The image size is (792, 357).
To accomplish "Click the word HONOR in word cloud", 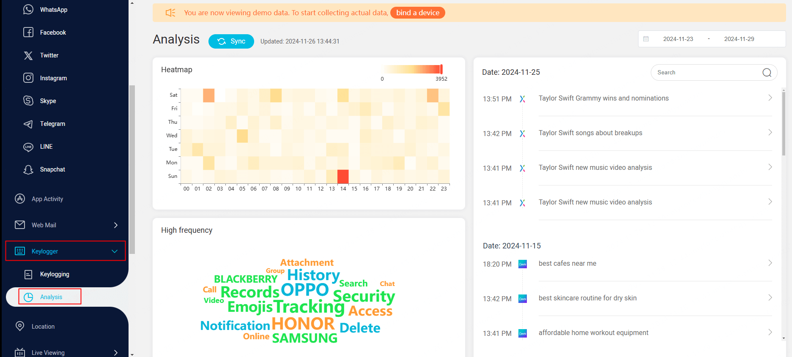I will [x=303, y=324].
